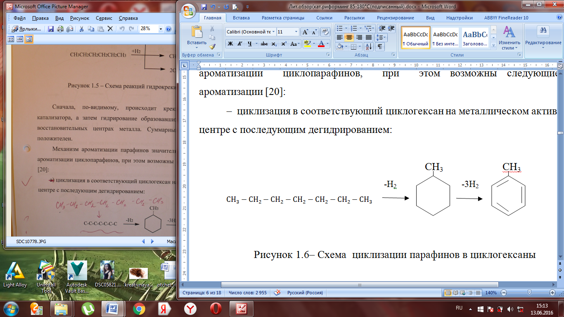
Task: Click the Shrink Font icon
Action: pyautogui.click(x=314, y=32)
